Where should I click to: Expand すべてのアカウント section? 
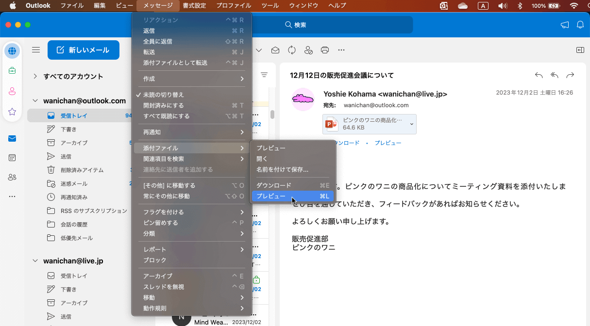click(35, 76)
